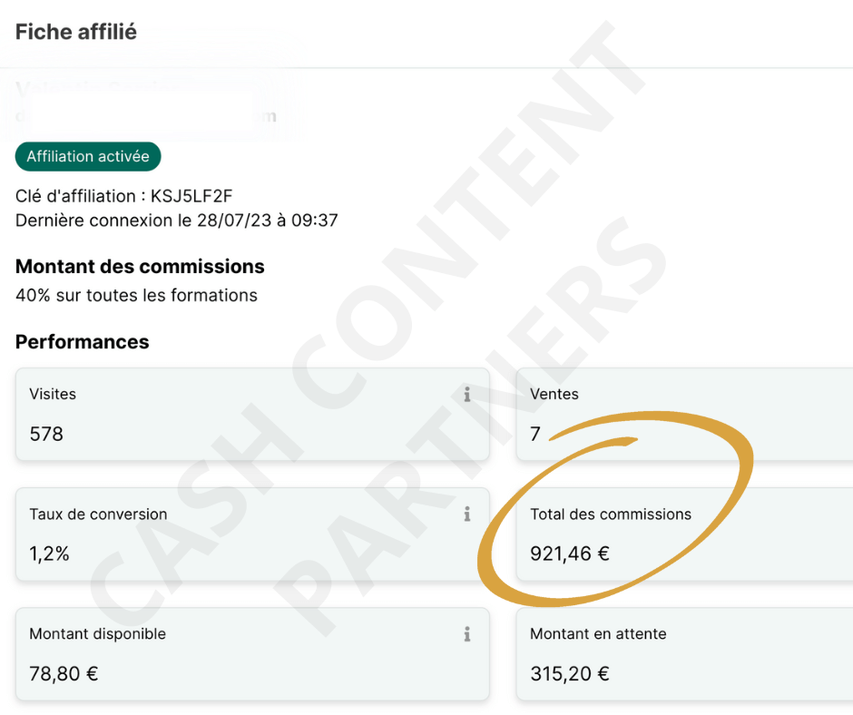Click the Affiliation activée badge
Screen dimensions: 853x715
(x=88, y=156)
